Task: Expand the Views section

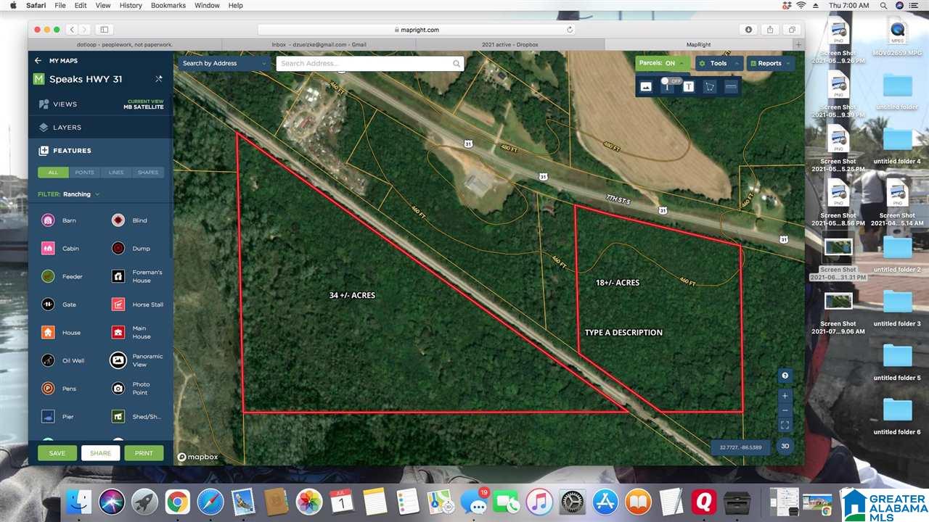Action: pos(101,104)
